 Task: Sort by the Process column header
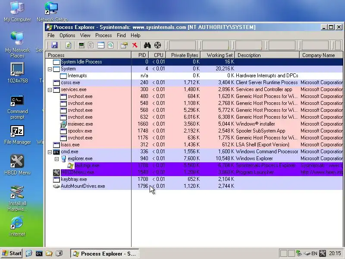[x=88, y=55]
